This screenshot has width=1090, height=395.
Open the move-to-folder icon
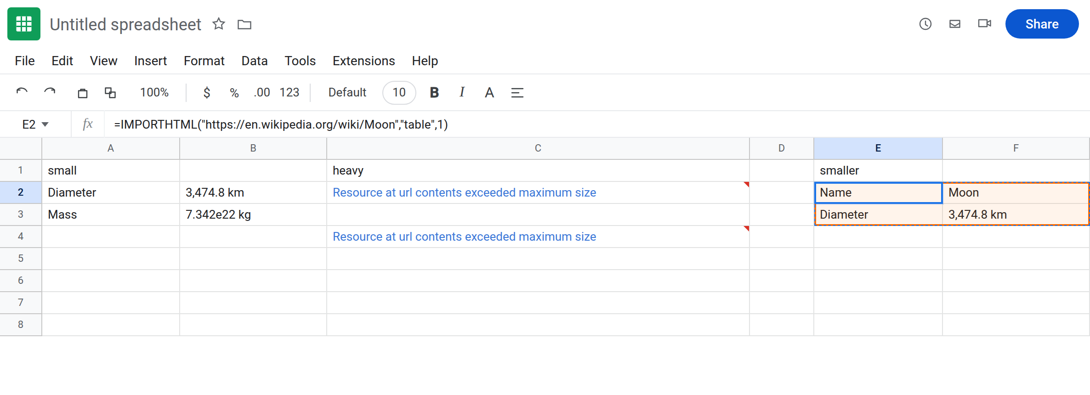[x=244, y=24]
